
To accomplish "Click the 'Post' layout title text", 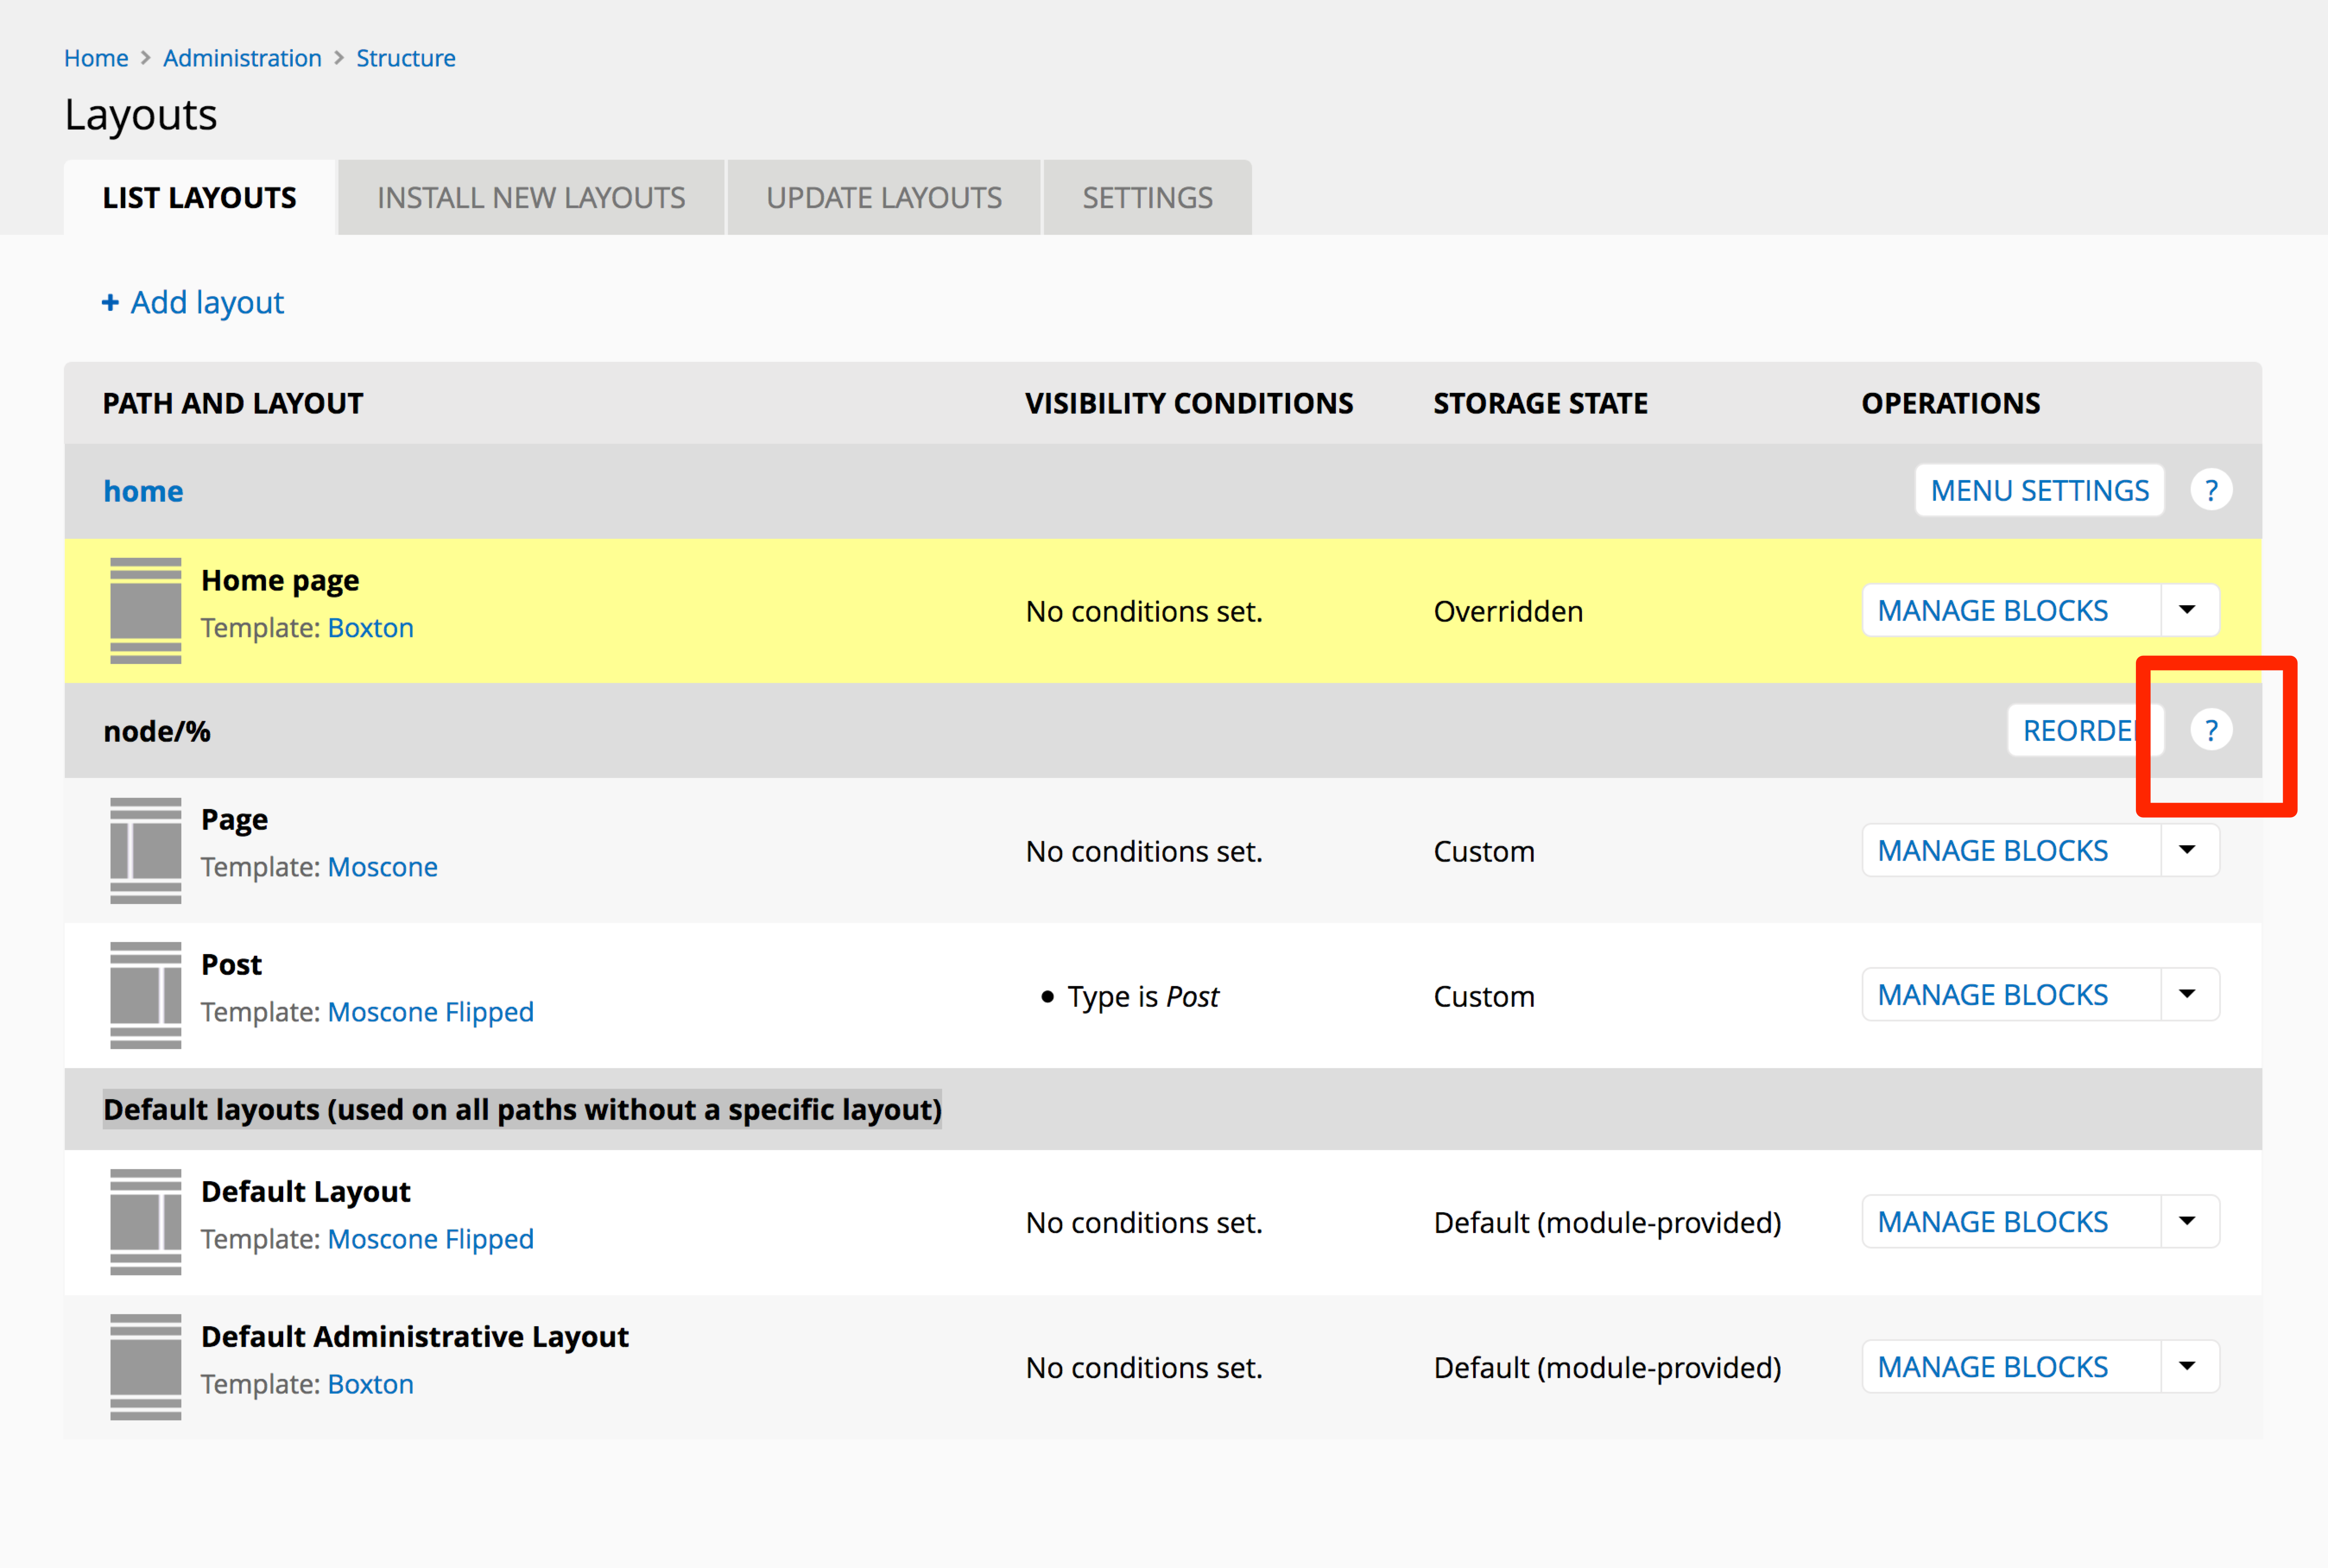I will (x=231, y=965).
